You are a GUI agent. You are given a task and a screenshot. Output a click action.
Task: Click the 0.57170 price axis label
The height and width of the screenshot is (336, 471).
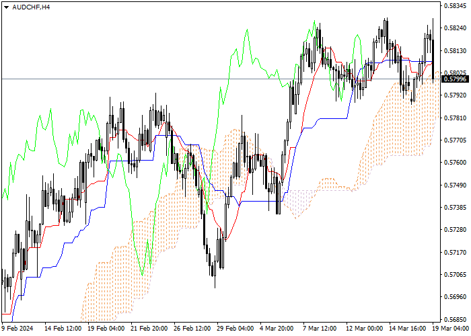click(x=456, y=252)
